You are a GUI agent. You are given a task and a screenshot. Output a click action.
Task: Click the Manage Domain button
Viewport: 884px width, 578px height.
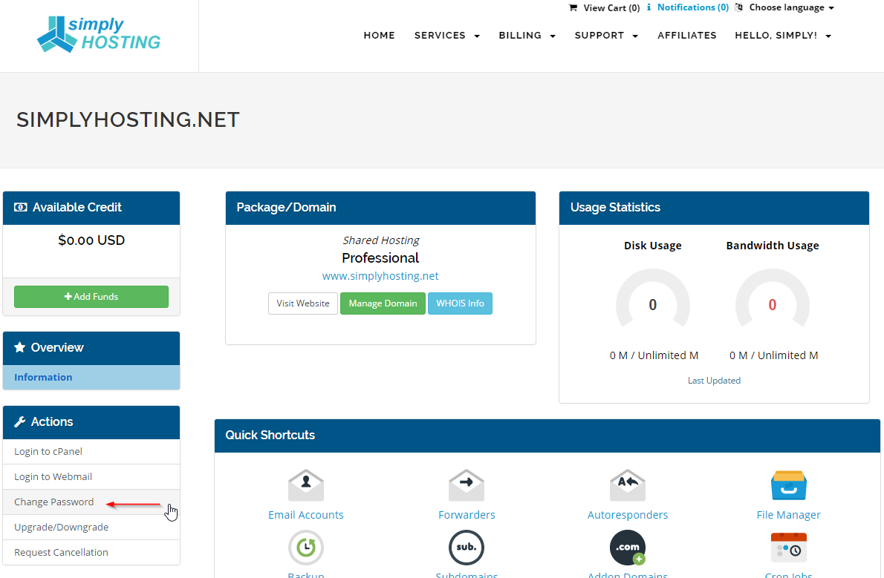[383, 303]
